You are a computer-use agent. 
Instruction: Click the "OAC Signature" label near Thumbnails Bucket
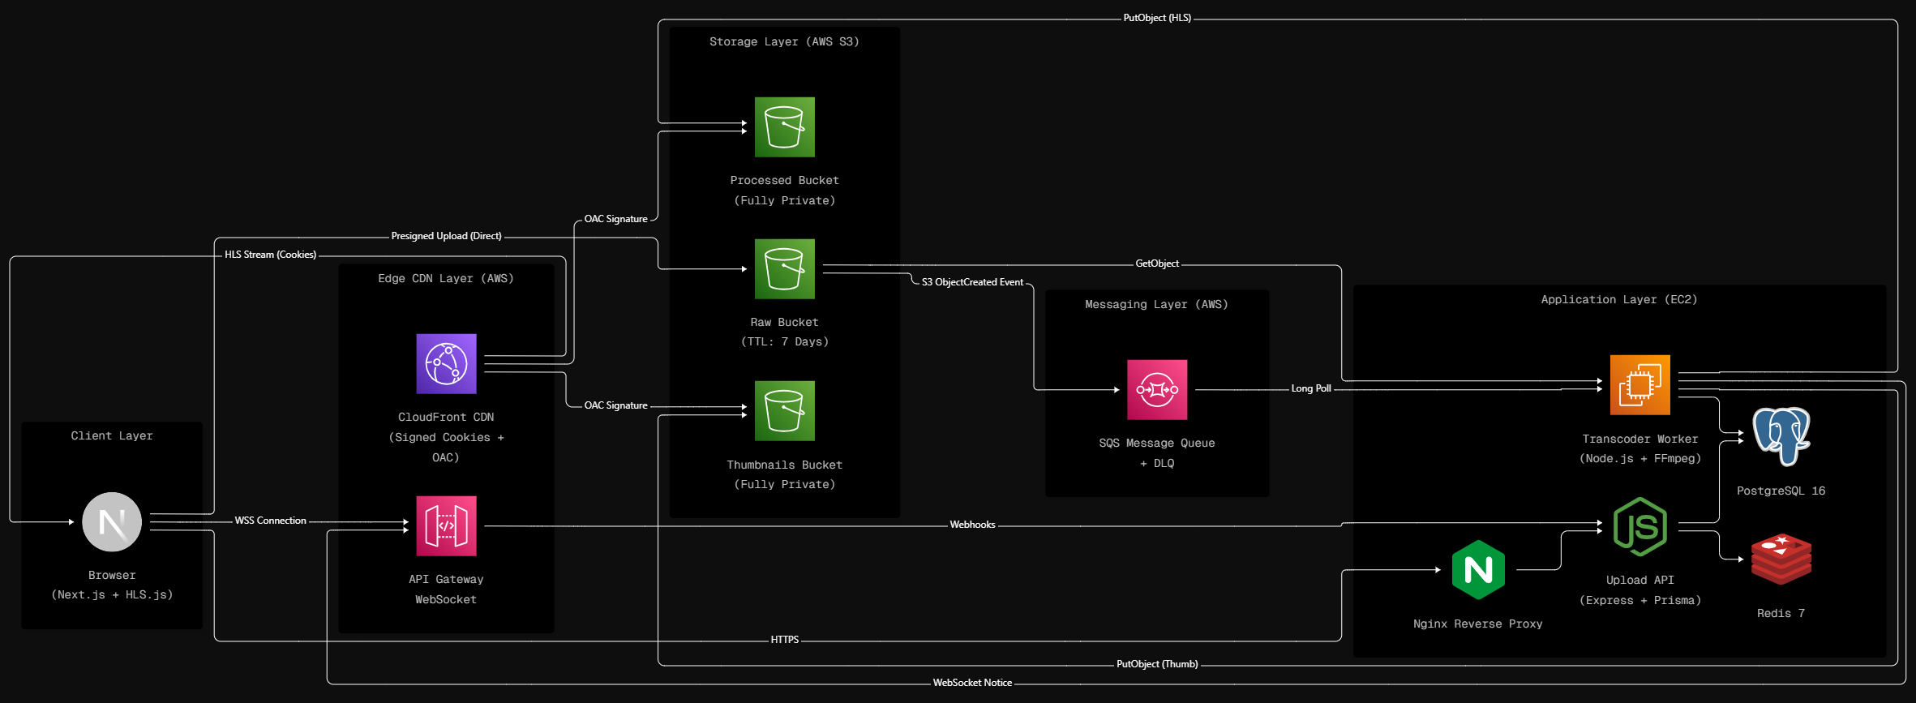616,405
